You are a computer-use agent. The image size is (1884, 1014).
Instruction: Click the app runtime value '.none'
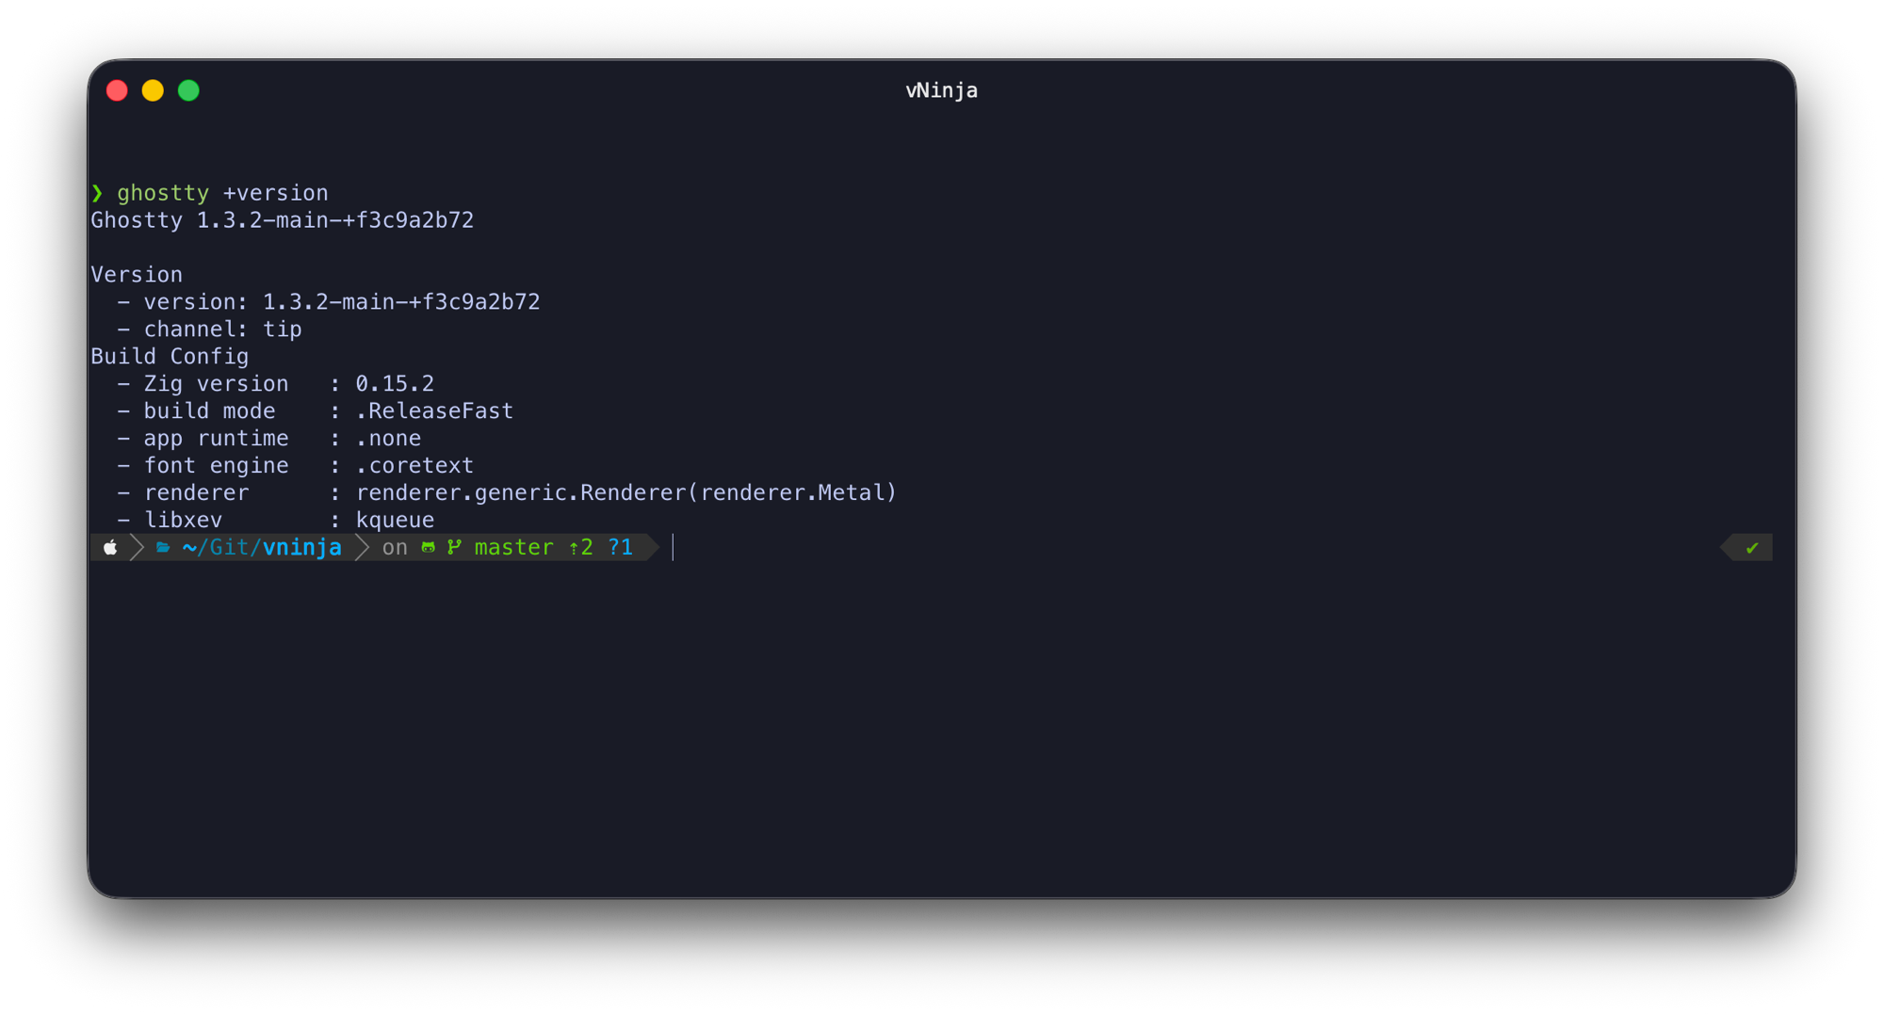tap(388, 439)
